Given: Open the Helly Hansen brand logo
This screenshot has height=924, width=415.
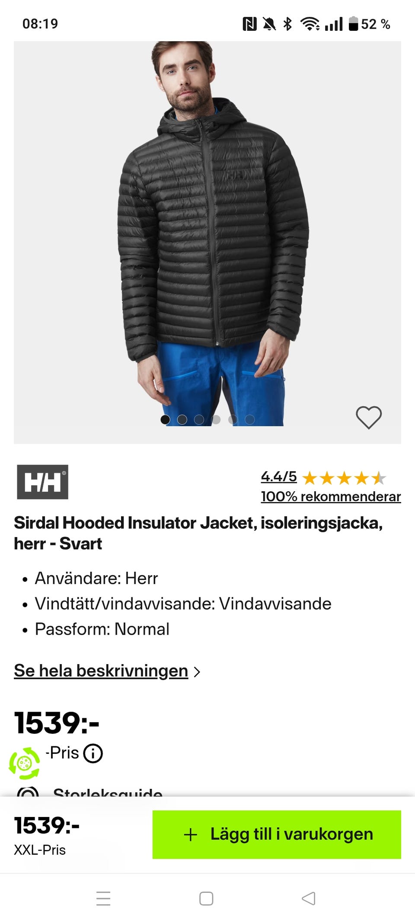Looking at the screenshot, I should pos(42,482).
